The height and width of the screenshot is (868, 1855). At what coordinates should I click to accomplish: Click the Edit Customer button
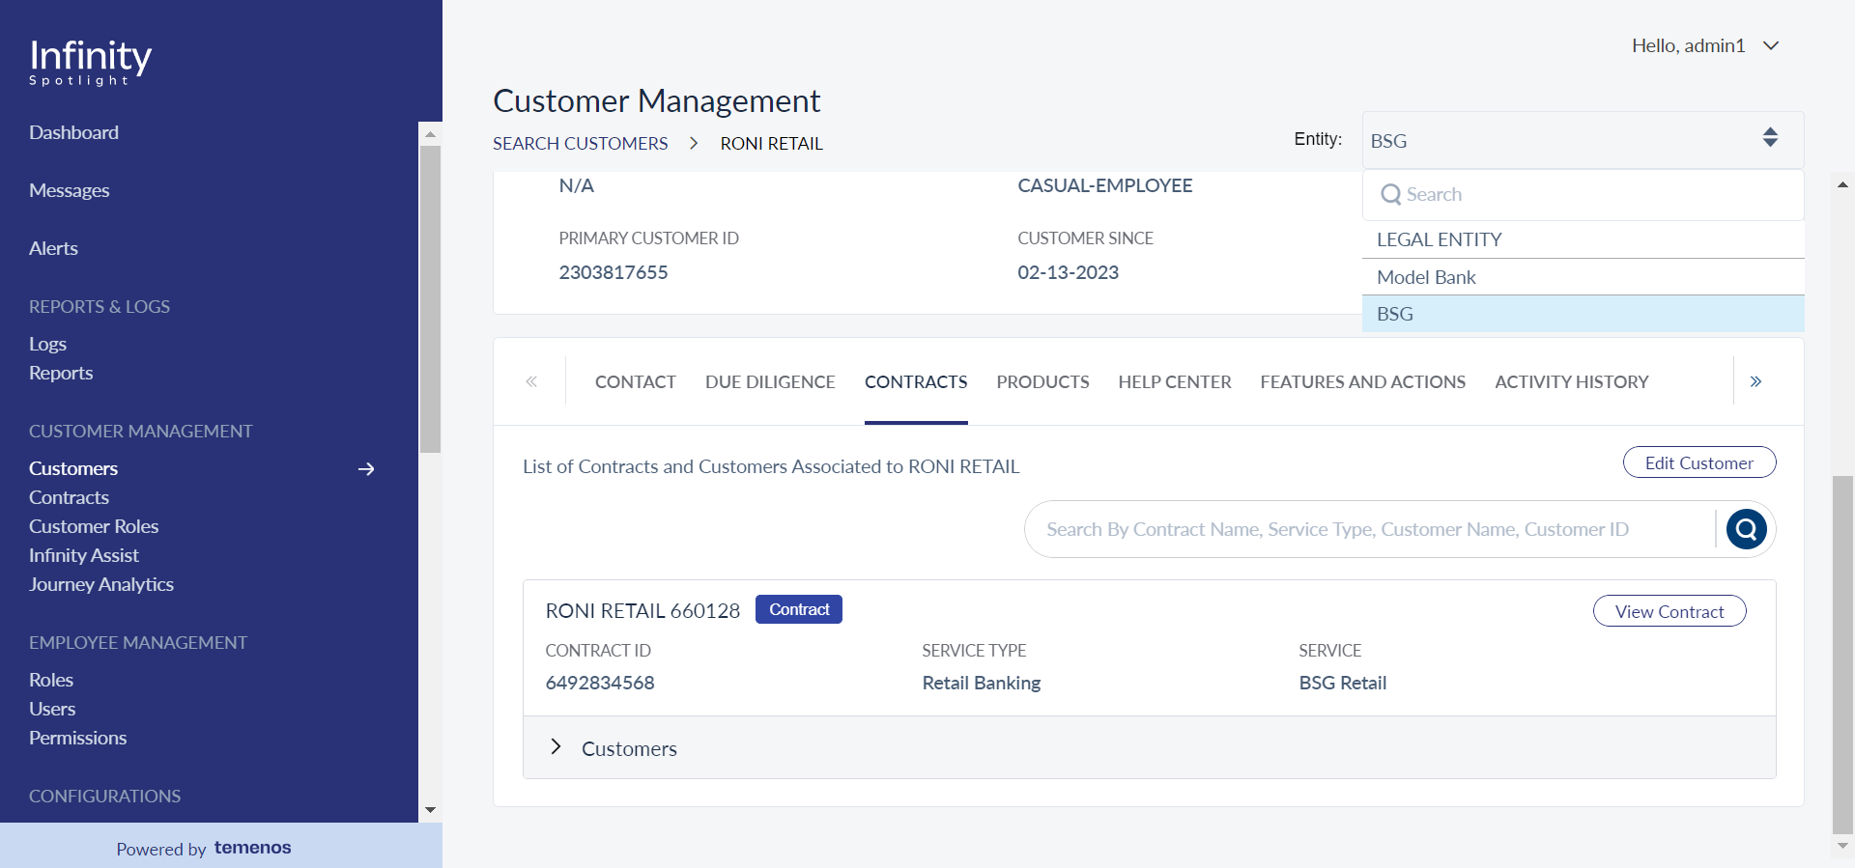pos(1699,462)
